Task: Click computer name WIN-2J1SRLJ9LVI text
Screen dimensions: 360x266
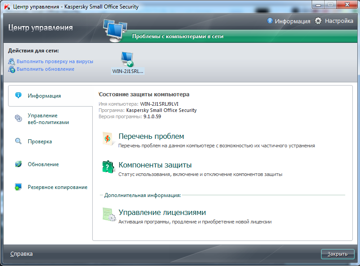Action: coord(159,104)
